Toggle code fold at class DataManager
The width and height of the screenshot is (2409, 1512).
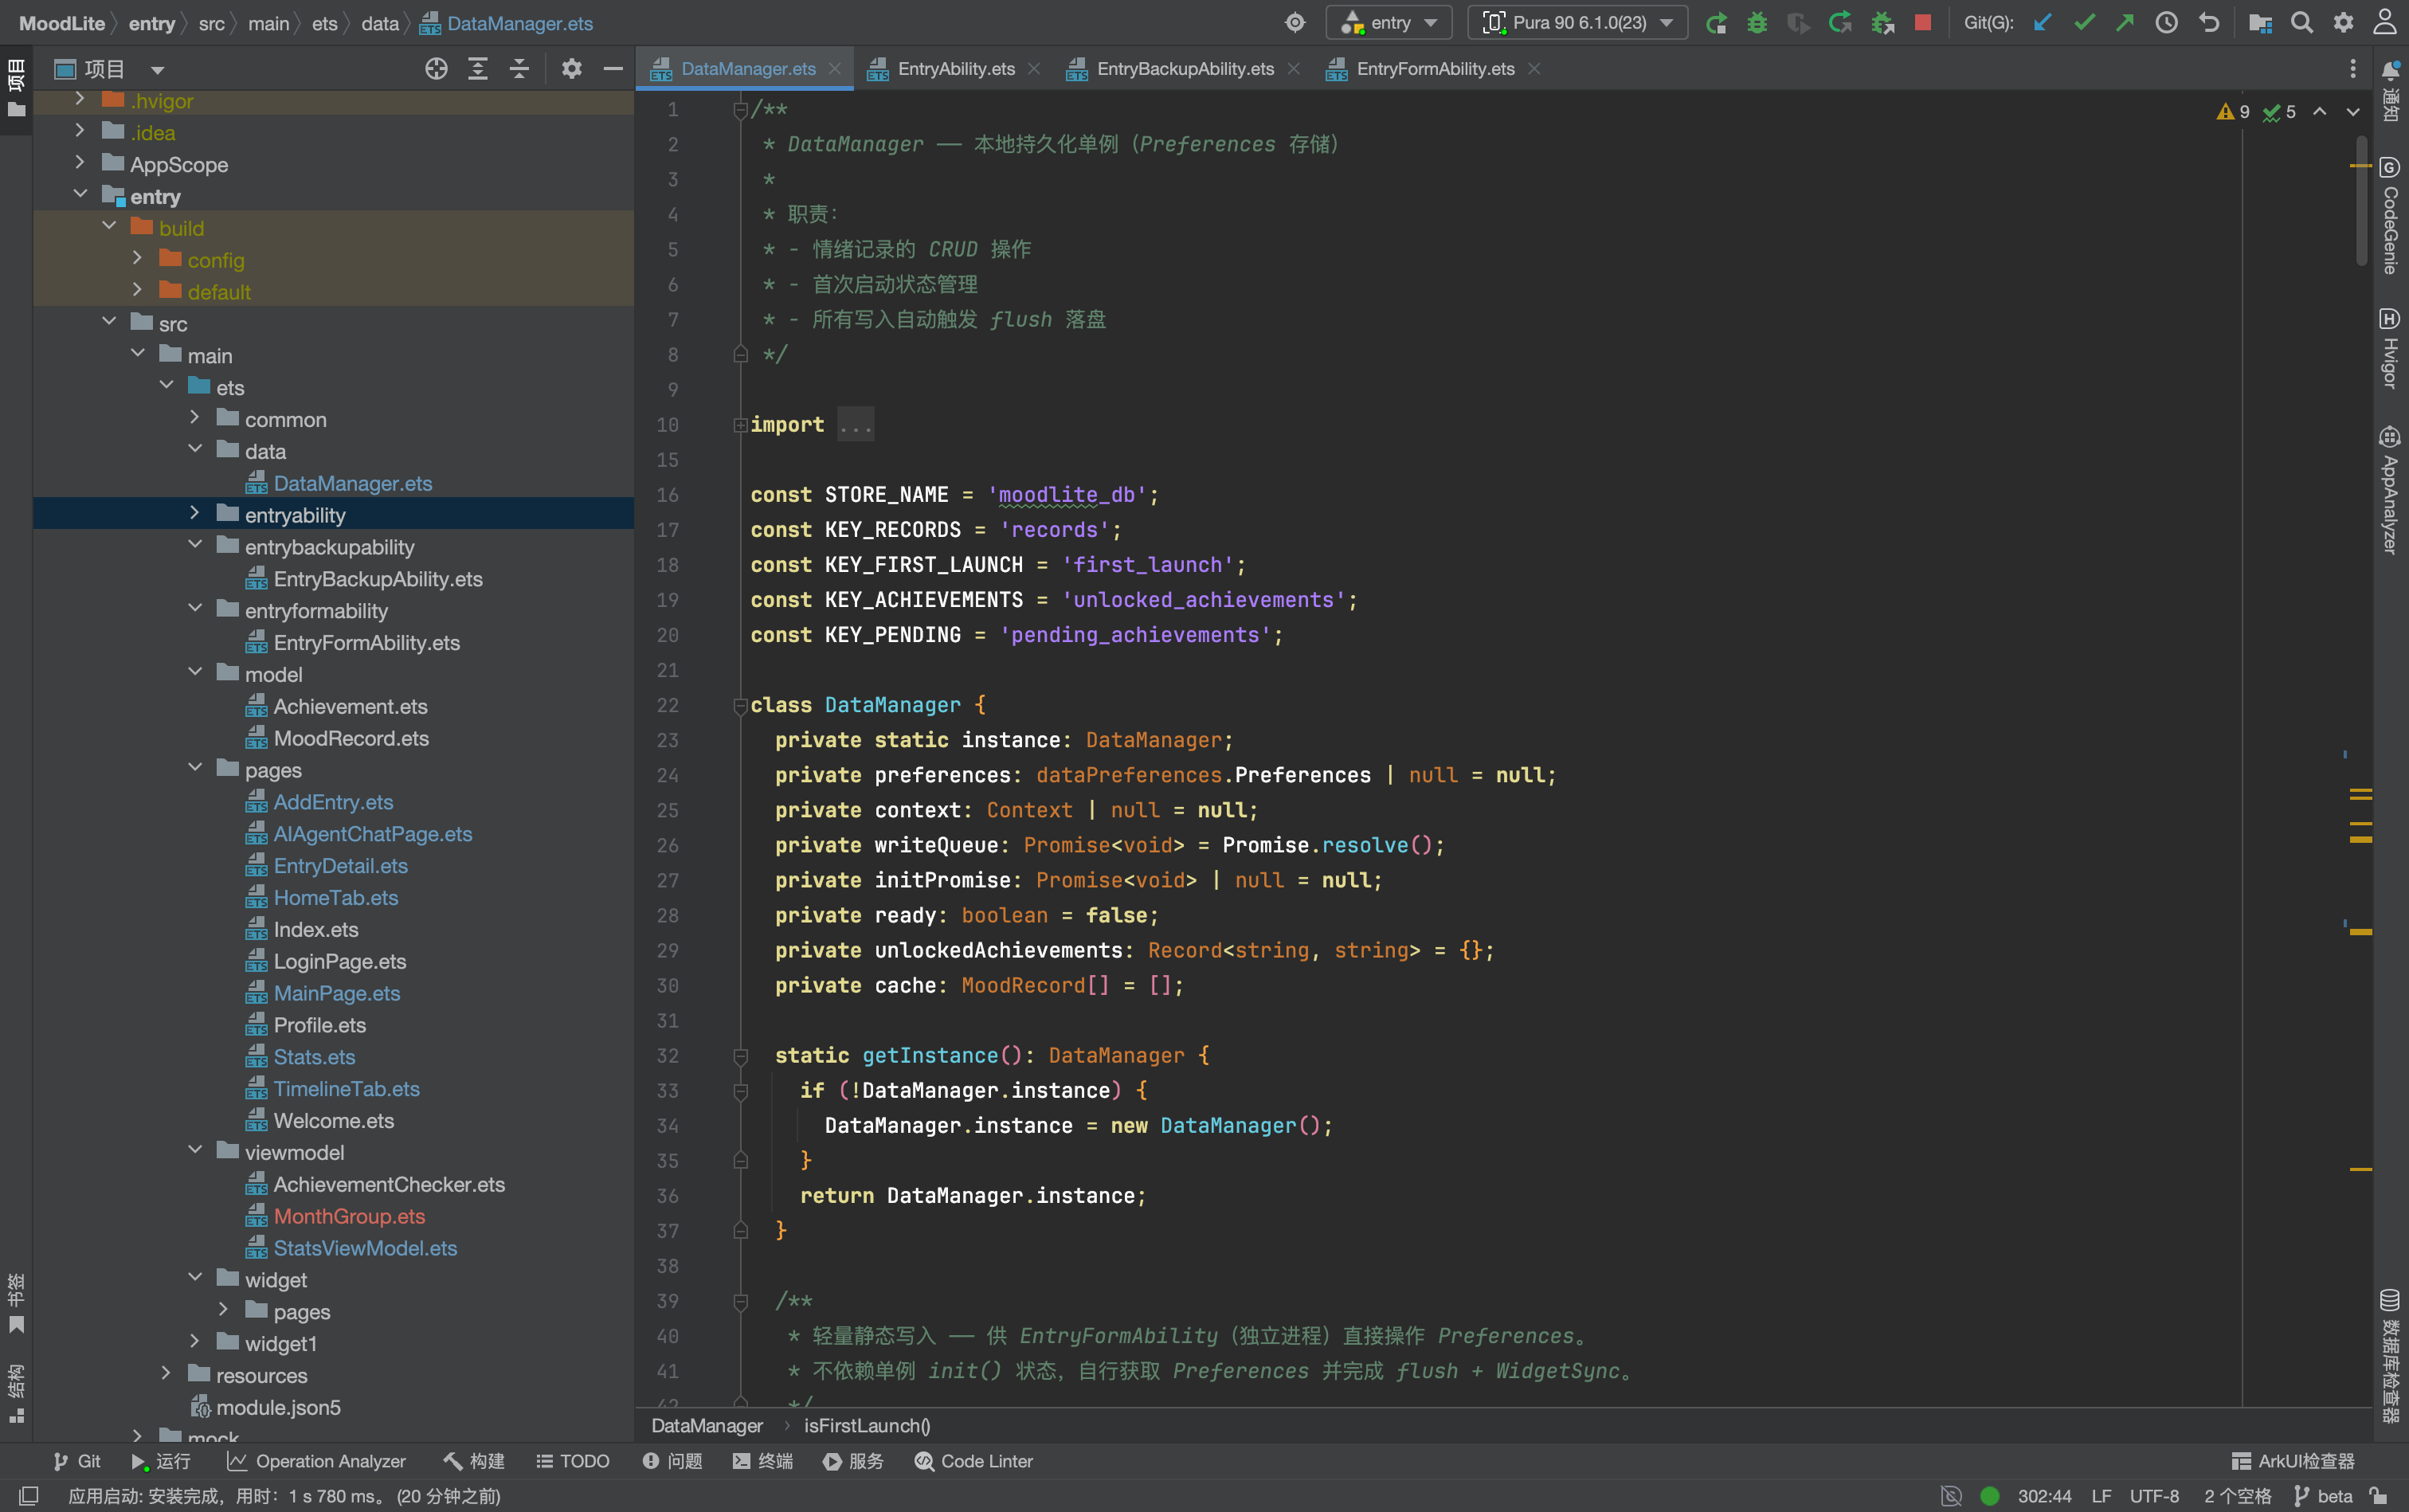[x=740, y=705]
